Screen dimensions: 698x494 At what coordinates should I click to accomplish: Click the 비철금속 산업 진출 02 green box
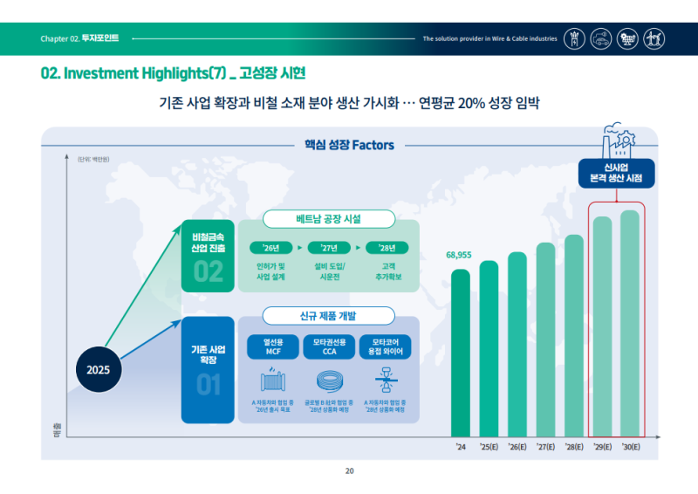point(208,256)
